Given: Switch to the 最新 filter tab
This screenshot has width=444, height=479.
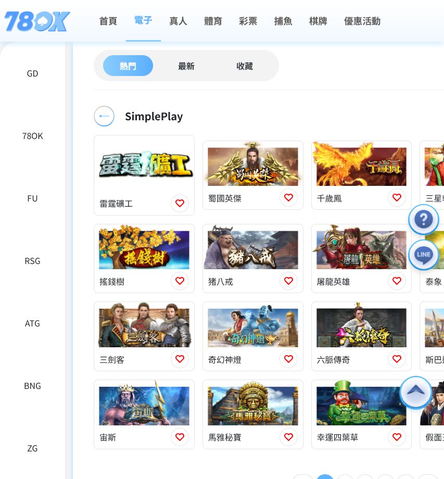Looking at the screenshot, I should [x=186, y=66].
